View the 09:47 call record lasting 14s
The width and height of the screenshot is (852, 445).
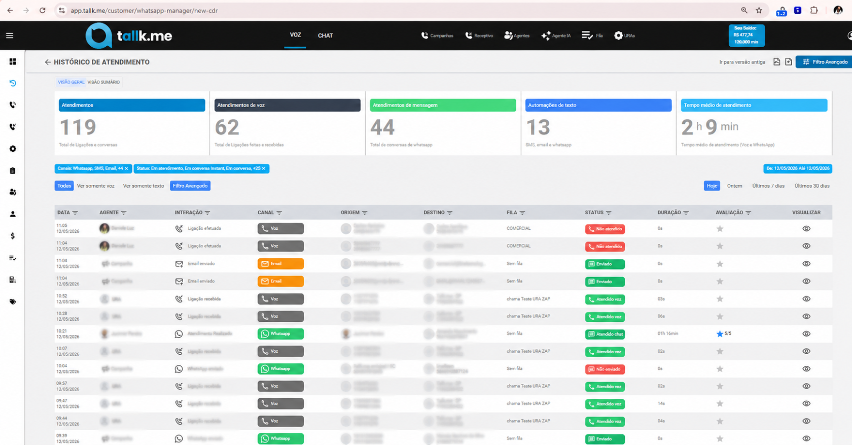click(x=806, y=404)
